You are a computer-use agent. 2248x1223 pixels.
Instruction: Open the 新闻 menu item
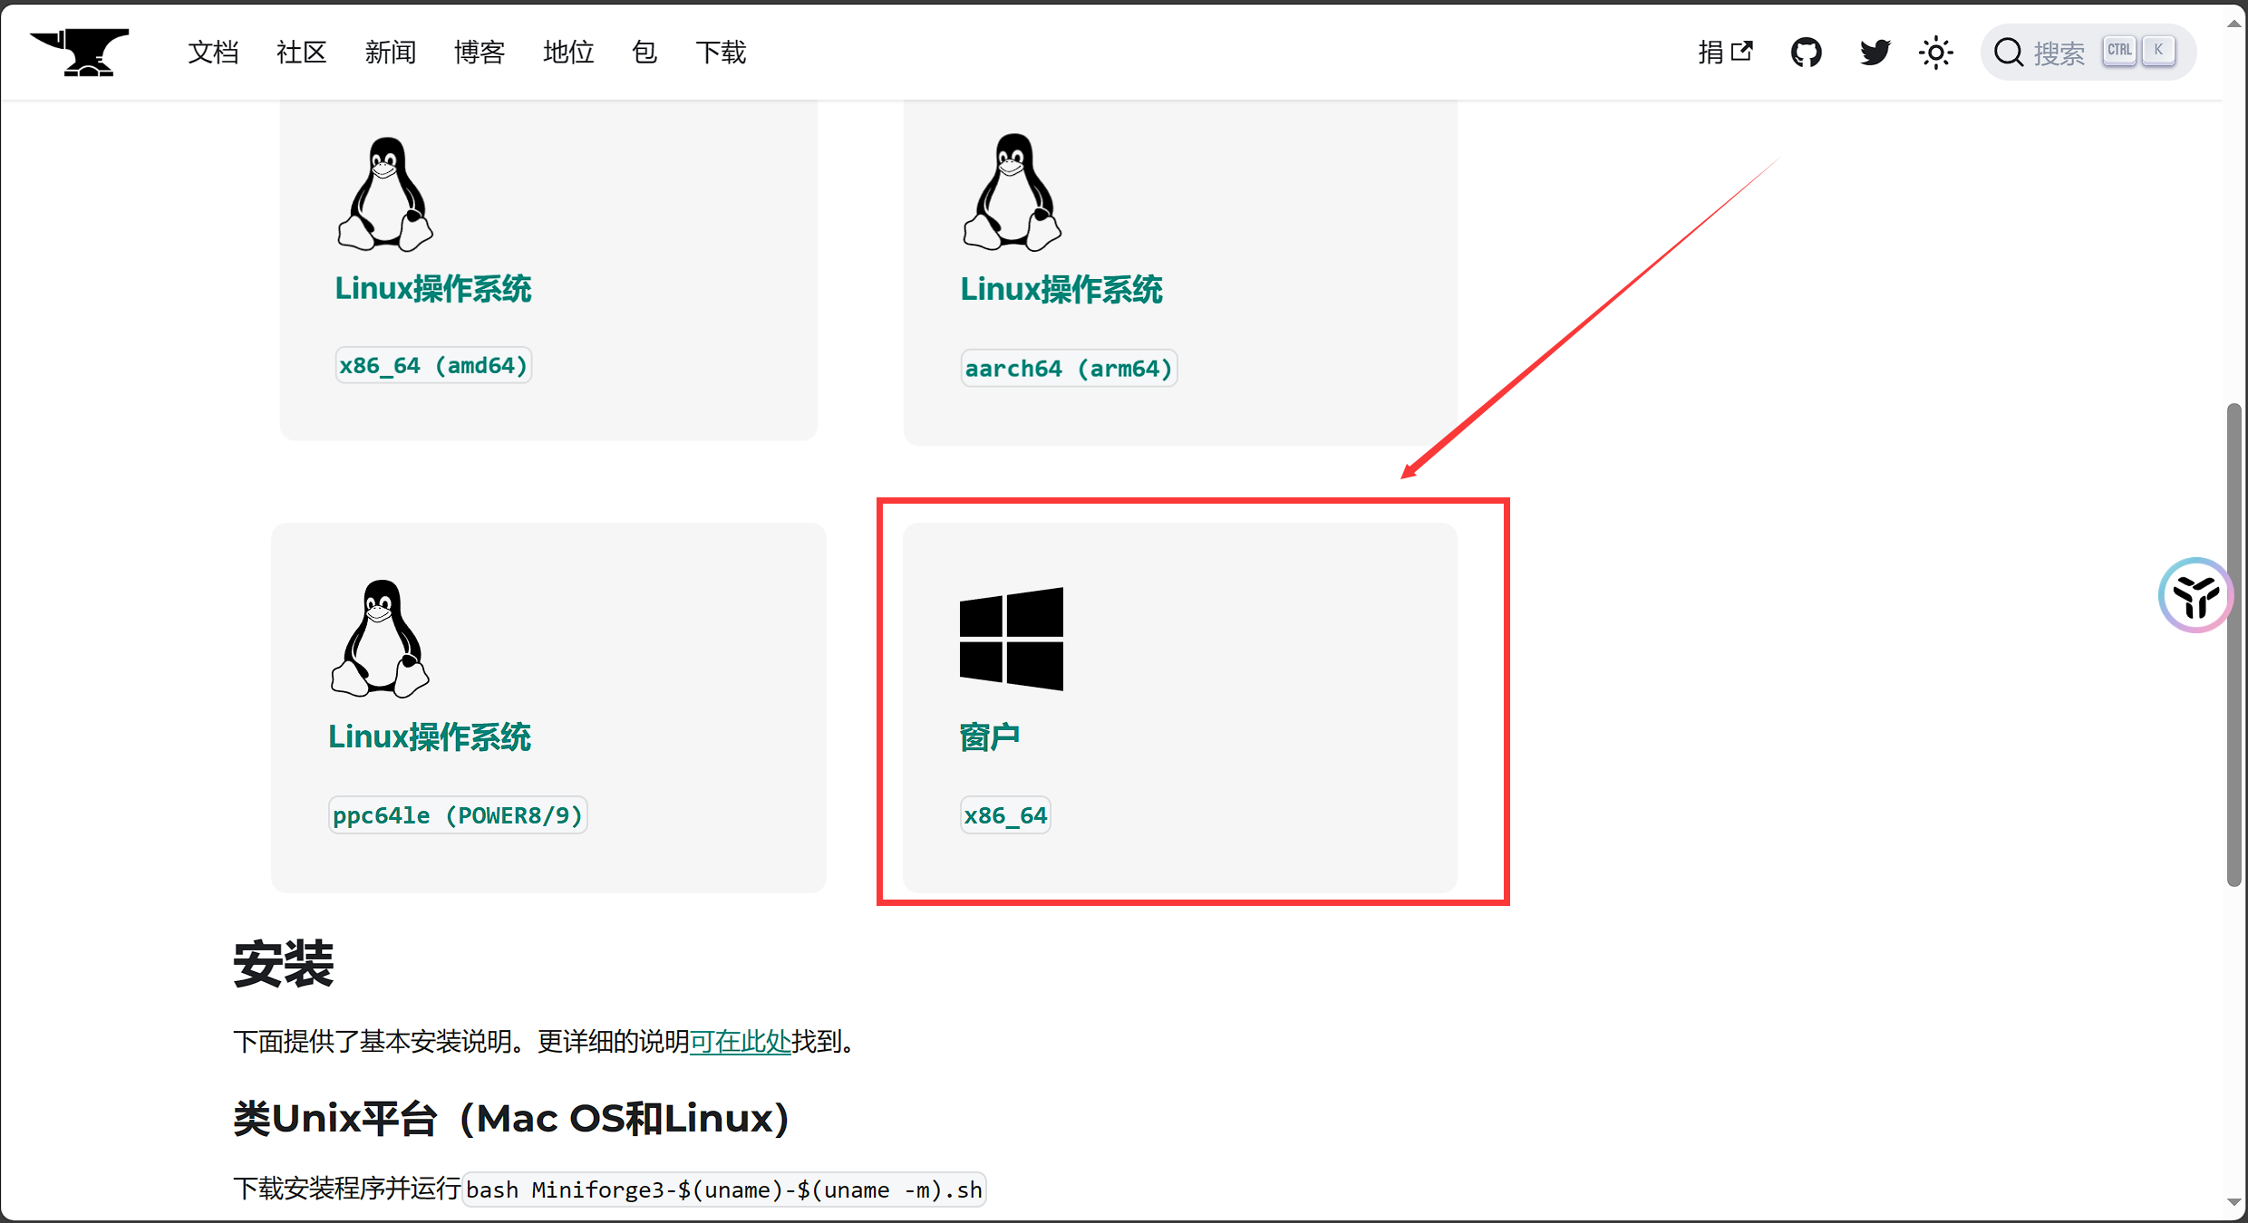click(391, 53)
